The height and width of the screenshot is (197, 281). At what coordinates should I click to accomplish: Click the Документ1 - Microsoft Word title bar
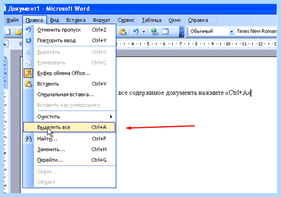(140, 9)
